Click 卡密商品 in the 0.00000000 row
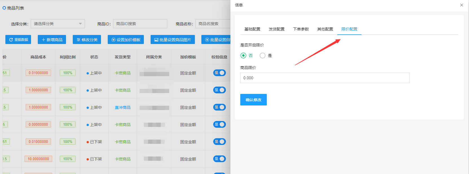 pyautogui.click(x=123, y=125)
